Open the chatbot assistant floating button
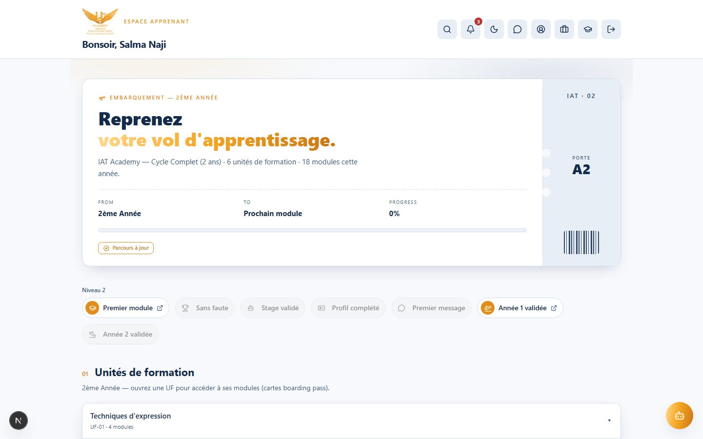703x439 pixels. pyautogui.click(x=680, y=416)
